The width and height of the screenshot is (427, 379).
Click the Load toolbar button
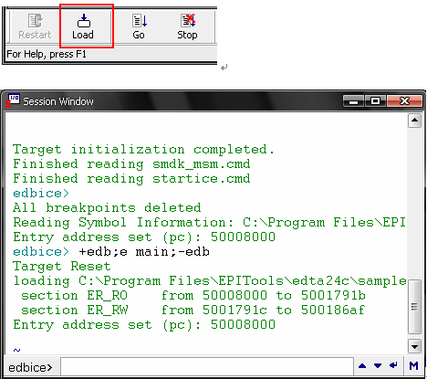coord(83,26)
